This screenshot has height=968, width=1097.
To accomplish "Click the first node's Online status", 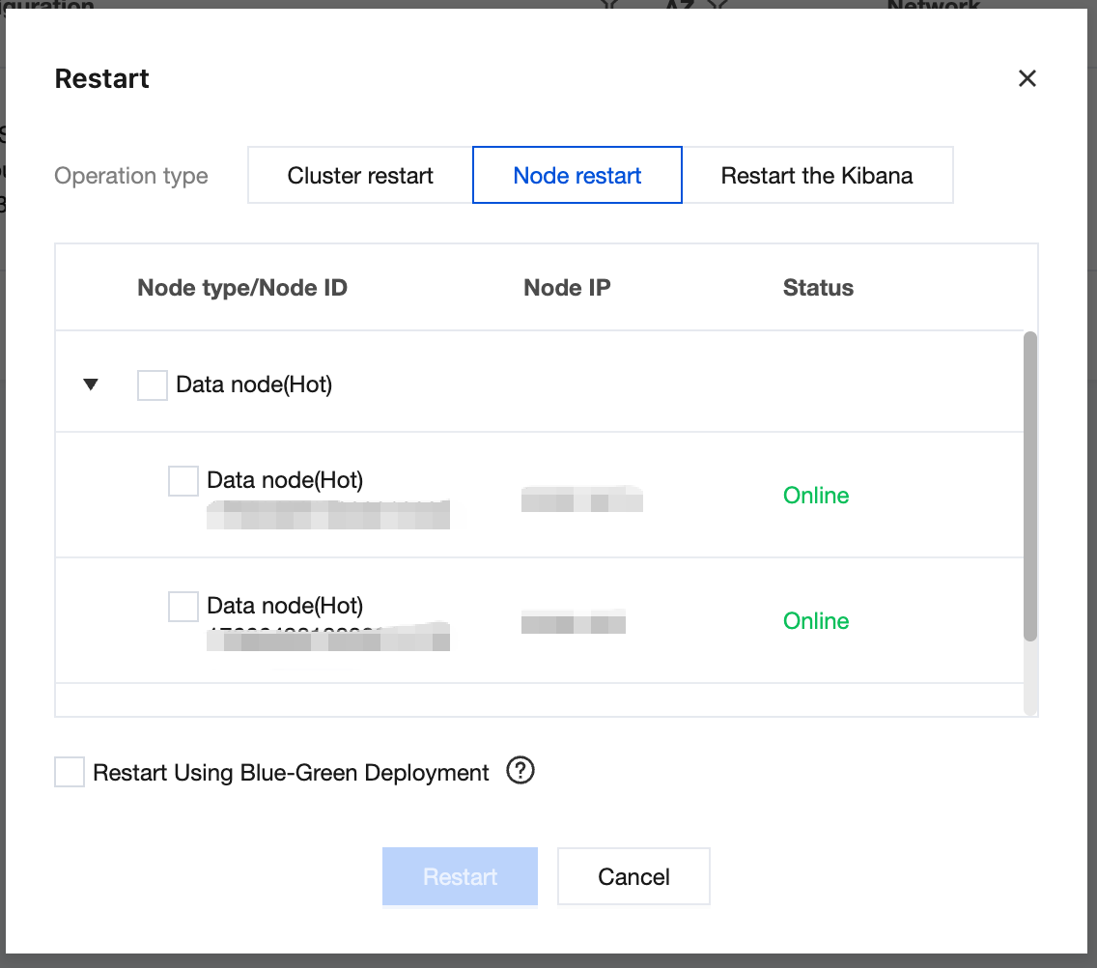I will click(x=816, y=496).
